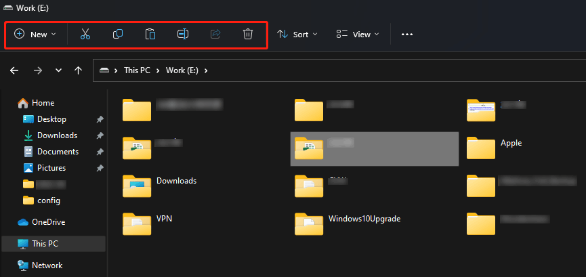Select This PC in navigation pane
The image size is (586, 277).
[x=54, y=244]
